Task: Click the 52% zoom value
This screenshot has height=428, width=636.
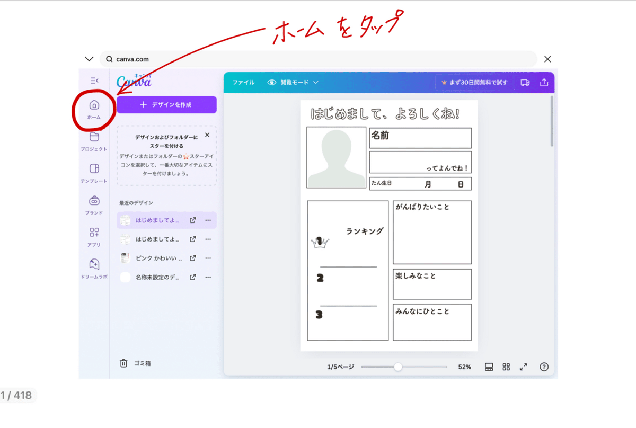Action: pyautogui.click(x=464, y=367)
